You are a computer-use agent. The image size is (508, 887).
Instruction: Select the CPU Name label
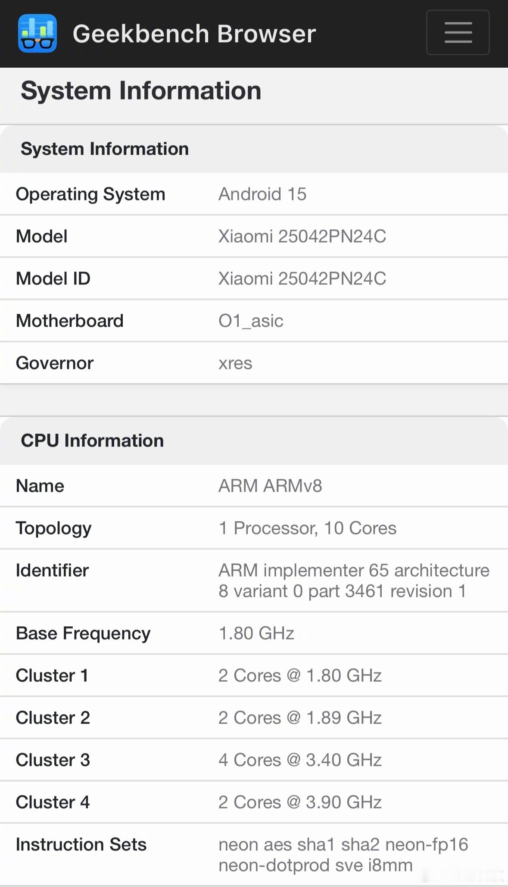tap(40, 486)
